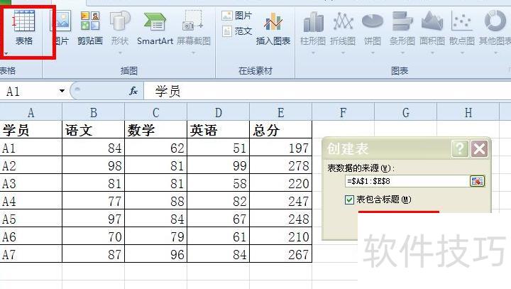The image size is (511, 289).
Task: Toggle 'table has headers' (表包含标题) checkbox
Action: (x=349, y=200)
